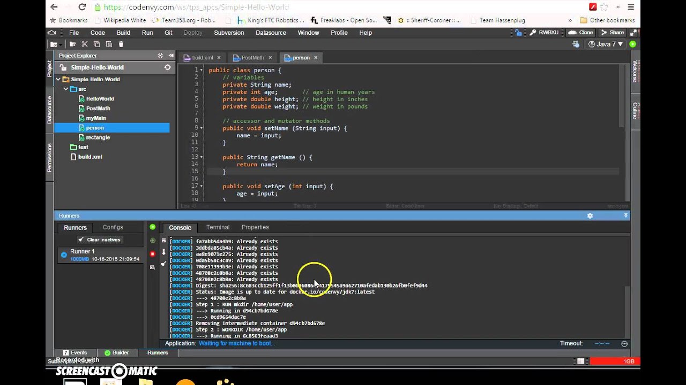Fold setName method at line 9

(202, 128)
